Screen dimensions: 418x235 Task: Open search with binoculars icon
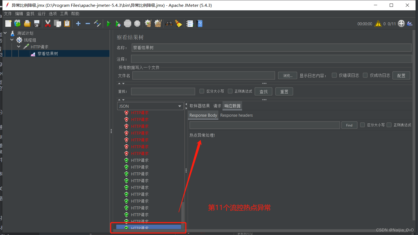[x=169, y=24]
